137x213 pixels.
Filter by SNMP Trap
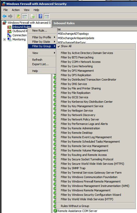(96, 168)
